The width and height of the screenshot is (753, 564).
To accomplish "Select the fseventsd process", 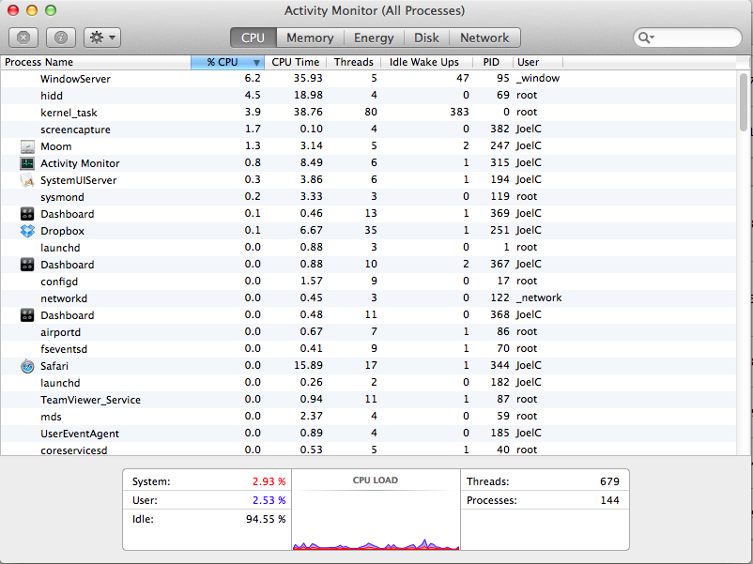I will click(64, 349).
